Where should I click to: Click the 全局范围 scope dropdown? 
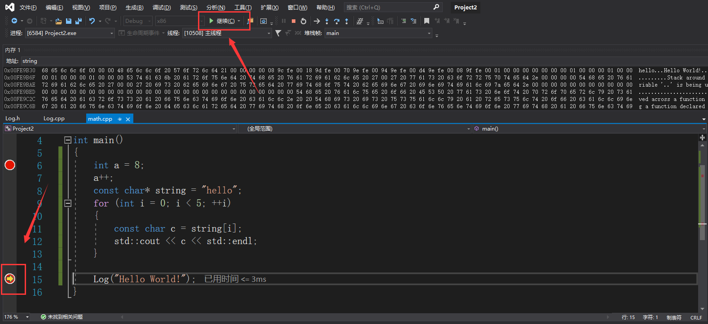[355, 129]
